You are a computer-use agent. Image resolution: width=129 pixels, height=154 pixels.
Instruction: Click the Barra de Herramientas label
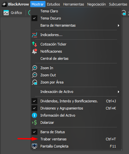[58, 25]
